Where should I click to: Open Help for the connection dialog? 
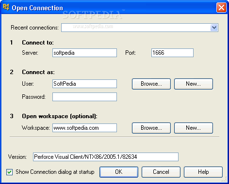point(203,172)
